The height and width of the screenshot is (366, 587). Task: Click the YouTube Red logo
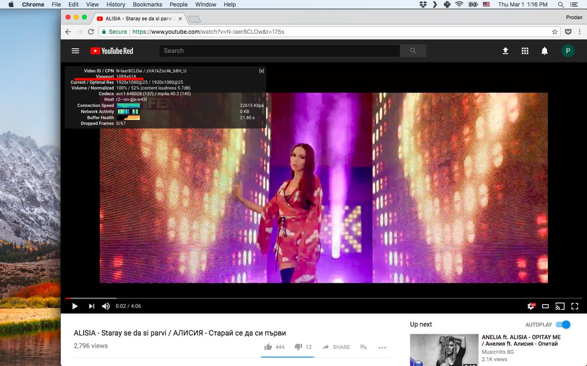tap(112, 51)
